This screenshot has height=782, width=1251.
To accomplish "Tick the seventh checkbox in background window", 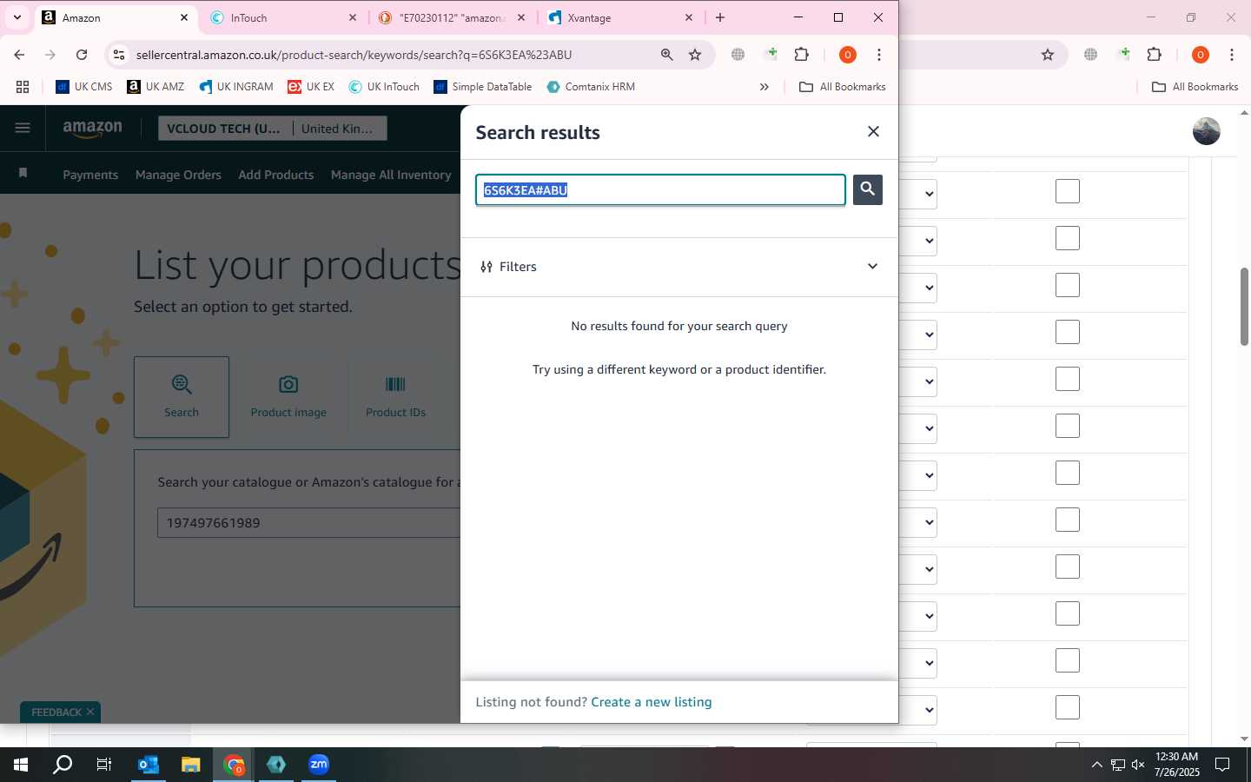I will [x=1068, y=473].
